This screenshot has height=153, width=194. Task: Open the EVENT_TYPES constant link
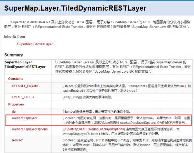coord(23,97)
